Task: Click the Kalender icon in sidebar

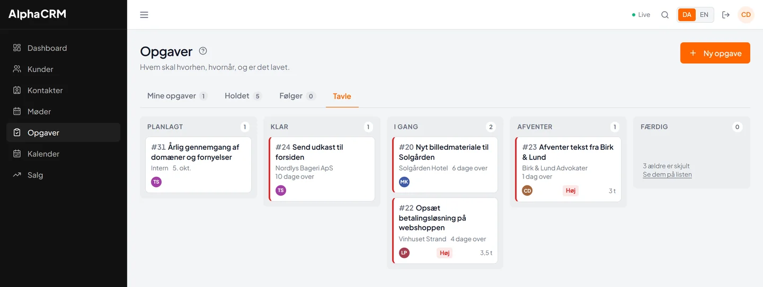Action: click(x=17, y=154)
